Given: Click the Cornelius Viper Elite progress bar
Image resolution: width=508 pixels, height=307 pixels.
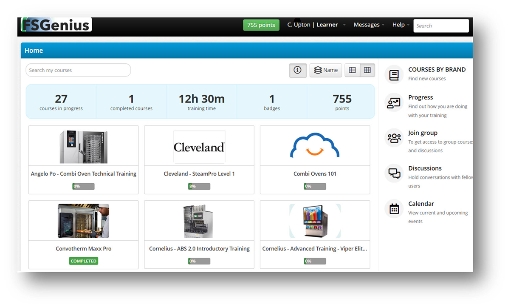Looking at the screenshot, I should pyautogui.click(x=315, y=261).
